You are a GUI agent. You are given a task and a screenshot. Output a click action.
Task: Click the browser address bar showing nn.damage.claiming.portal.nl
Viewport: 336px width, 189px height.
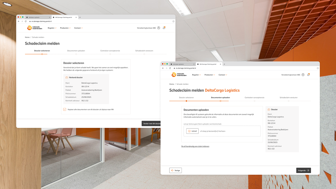(x=185, y=68)
